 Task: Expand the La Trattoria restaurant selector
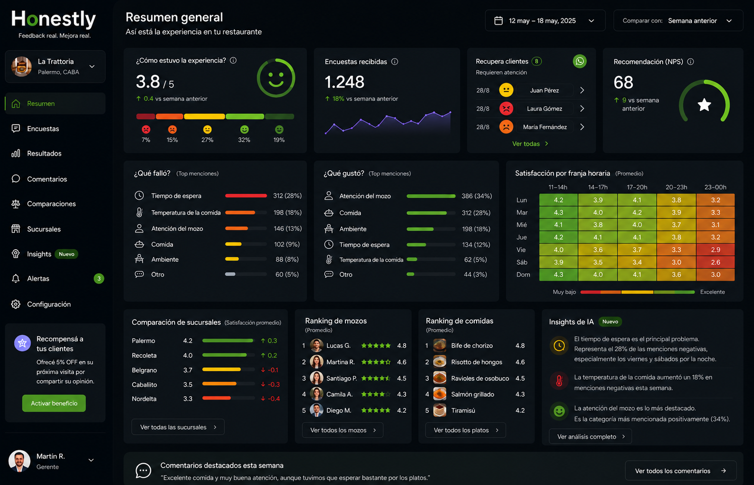pos(55,67)
